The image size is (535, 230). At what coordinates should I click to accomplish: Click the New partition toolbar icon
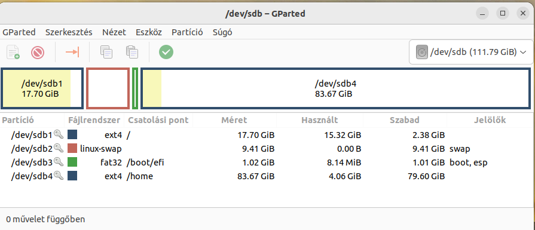13,52
